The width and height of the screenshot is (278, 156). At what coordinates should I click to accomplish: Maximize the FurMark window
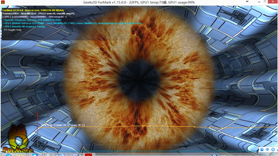pyautogui.click(x=265, y=1)
